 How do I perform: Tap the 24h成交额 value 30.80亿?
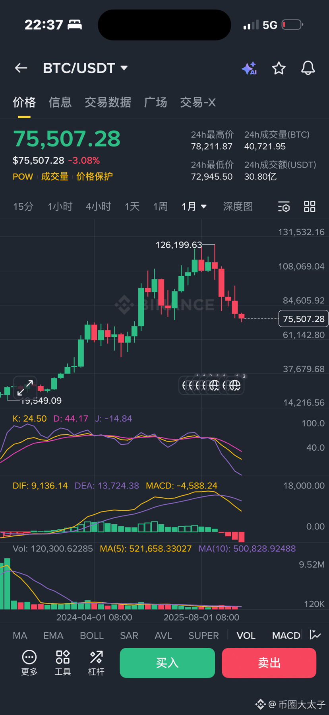(260, 177)
